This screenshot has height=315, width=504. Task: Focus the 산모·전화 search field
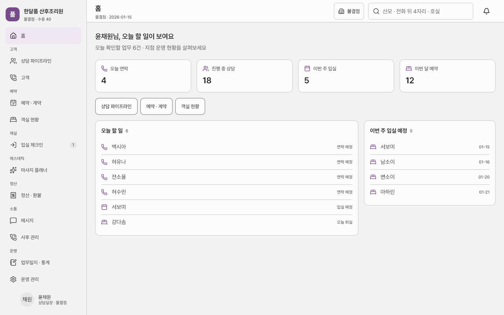click(421, 11)
